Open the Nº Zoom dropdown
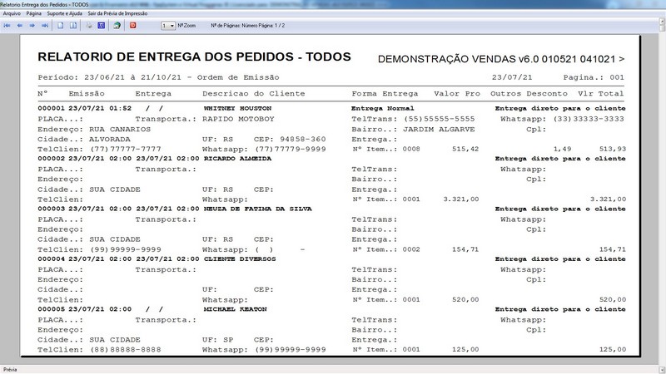Viewport: 666px width, 374px height. (168, 26)
